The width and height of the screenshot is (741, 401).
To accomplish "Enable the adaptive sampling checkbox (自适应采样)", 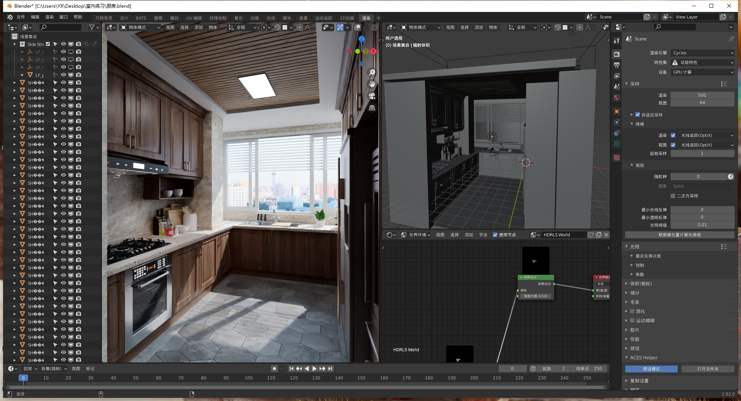I will pyautogui.click(x=638, y=115).
